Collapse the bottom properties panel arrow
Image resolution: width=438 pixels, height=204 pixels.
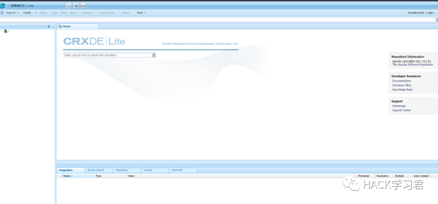pyautogui.click(x=437, y=165)
